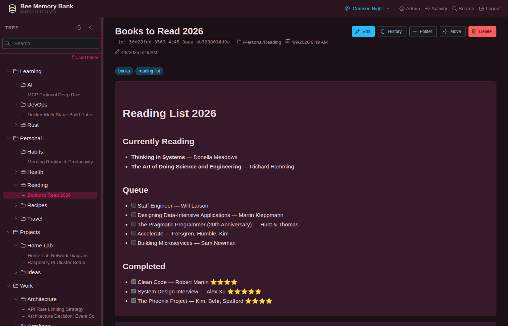Viewport: 508px width, 326px height.
Task: Open the Admin page
Action: 410,9
